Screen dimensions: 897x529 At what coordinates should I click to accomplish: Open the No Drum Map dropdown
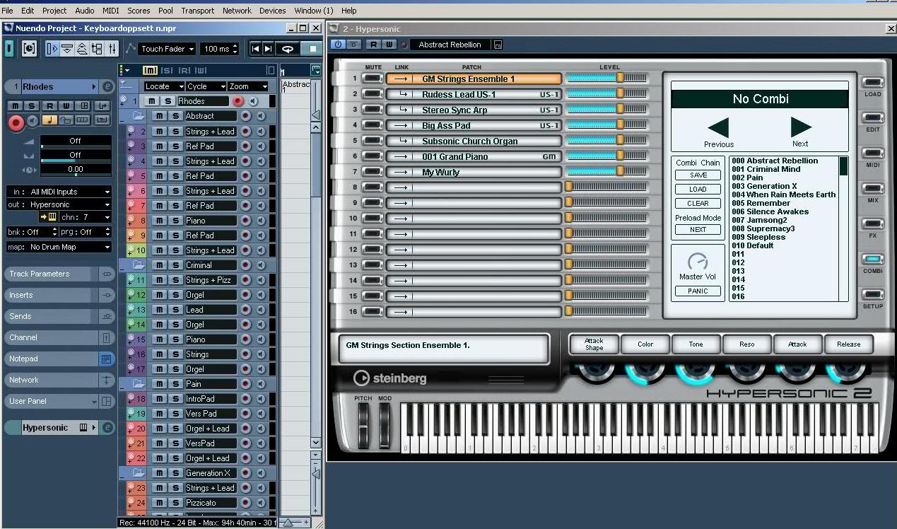pyautogui.click(x=59, y=247)
